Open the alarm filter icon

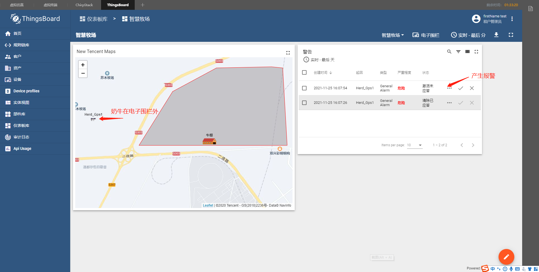(458, 52)
